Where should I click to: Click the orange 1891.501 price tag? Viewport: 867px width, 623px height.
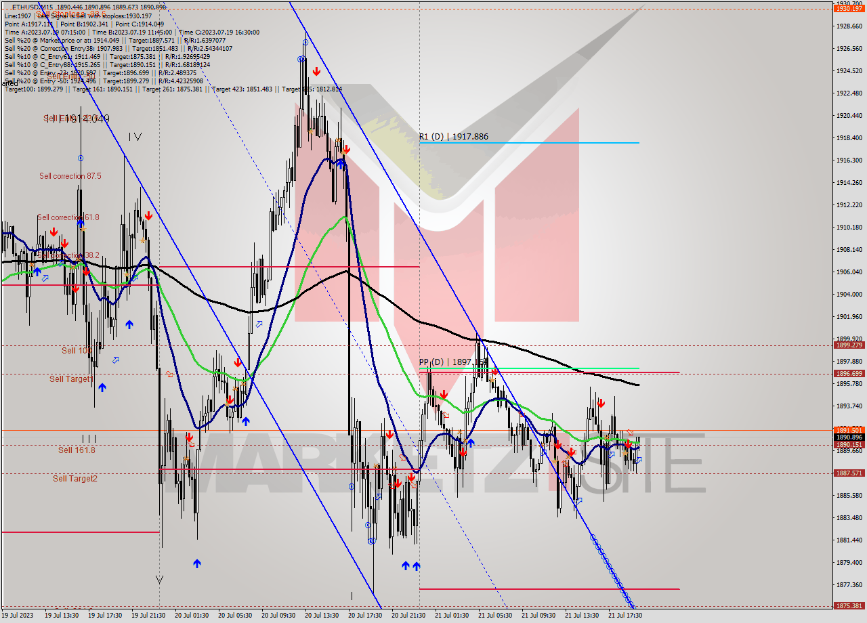coord(849,430)
